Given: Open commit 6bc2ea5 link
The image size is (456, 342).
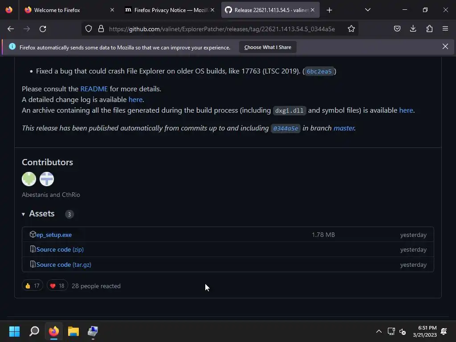Looking at the screenshot, I should [x=319, y=72].
